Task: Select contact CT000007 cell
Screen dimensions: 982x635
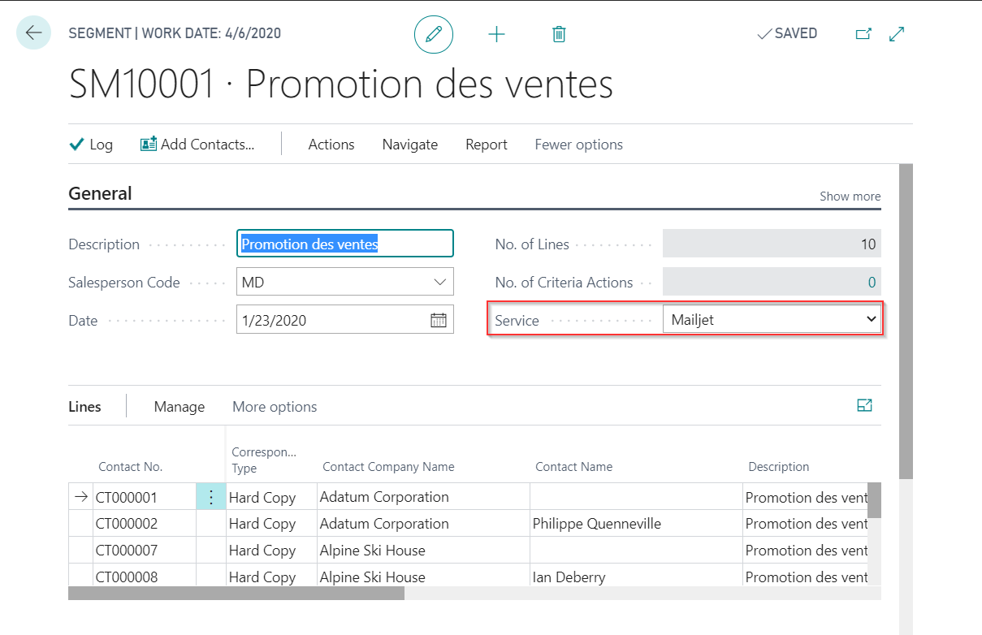Action: coord(145,551)
